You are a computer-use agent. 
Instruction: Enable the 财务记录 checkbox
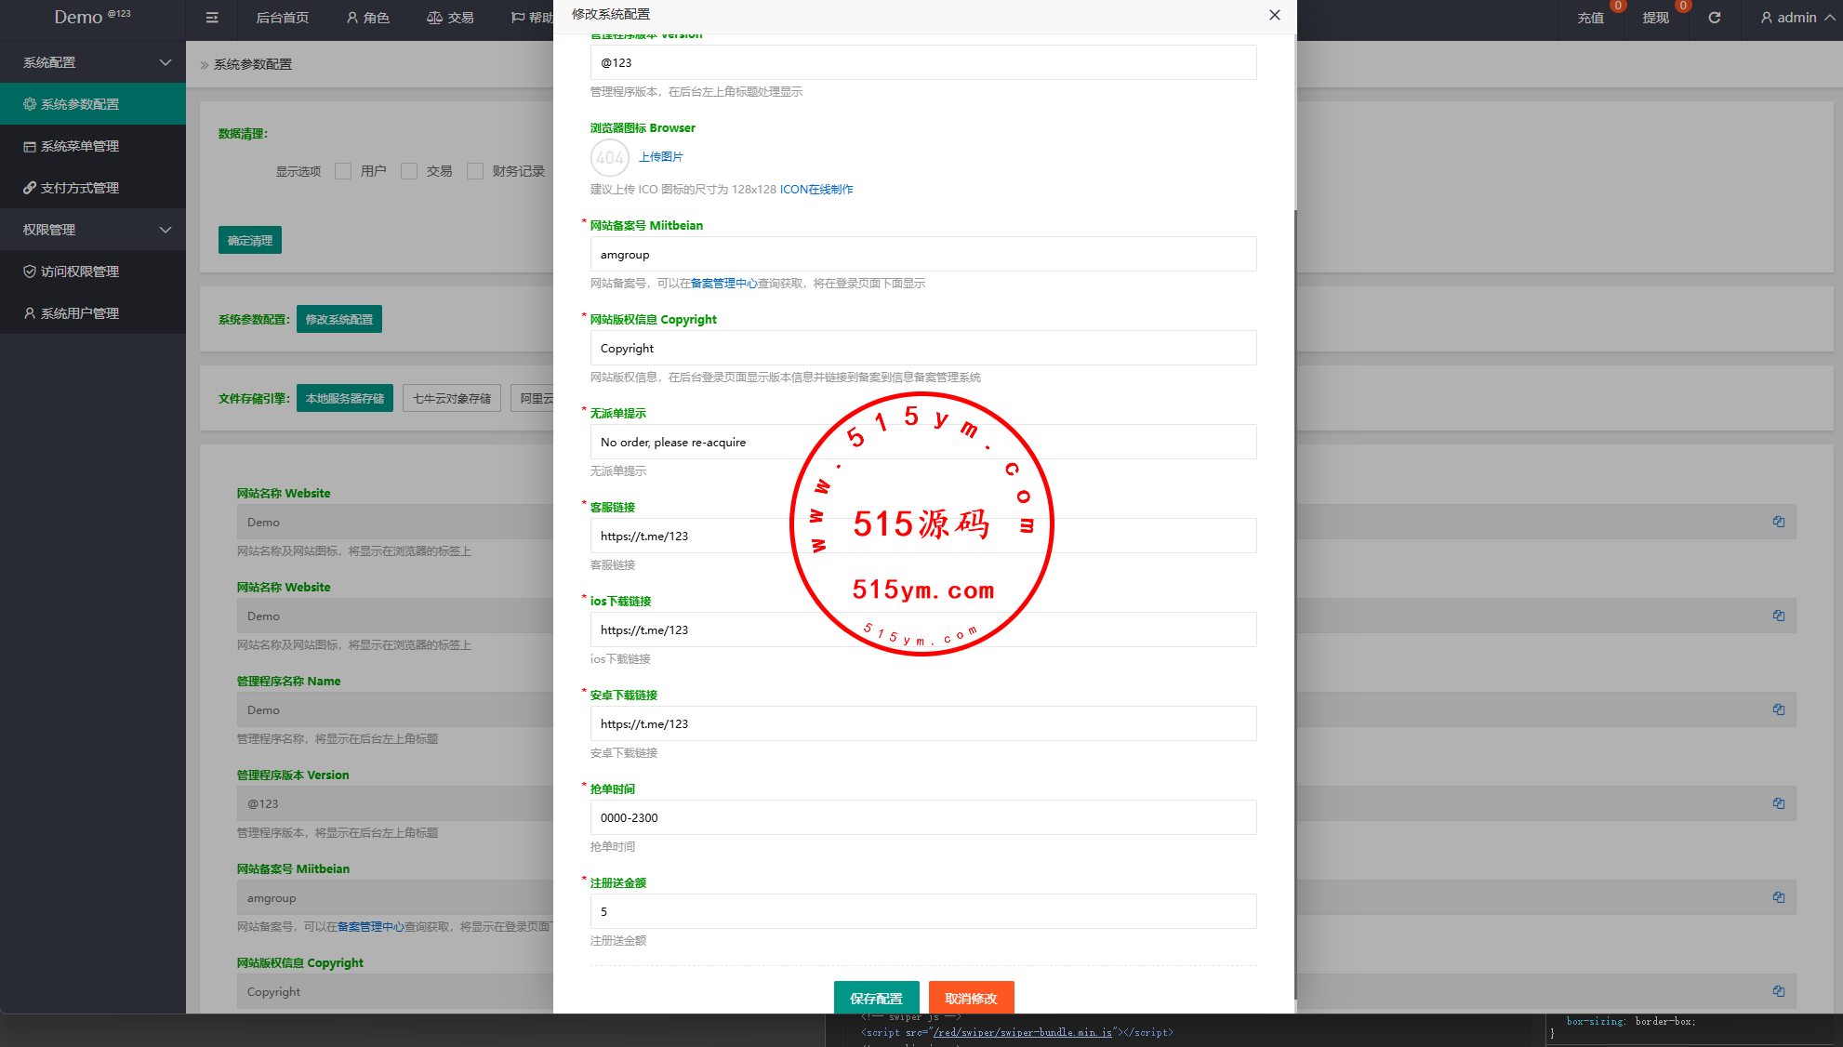(x=475, y=171)
